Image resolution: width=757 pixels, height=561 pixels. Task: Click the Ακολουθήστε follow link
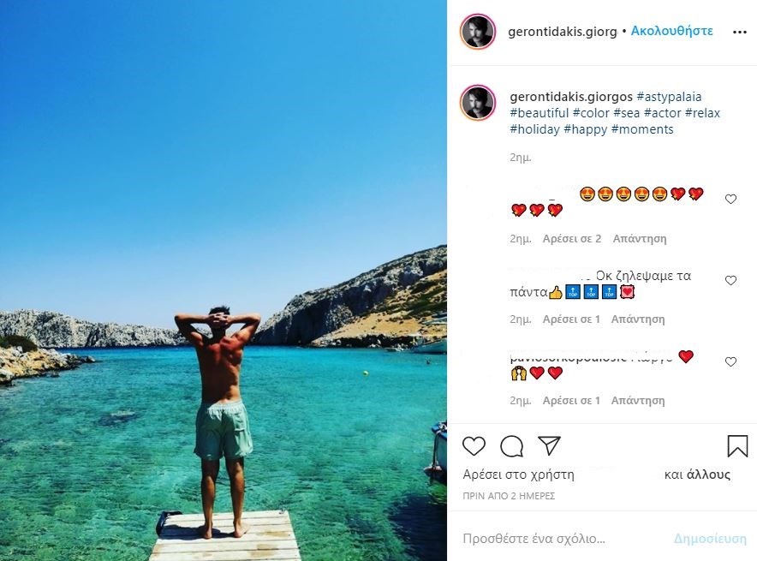pos(671,31)
